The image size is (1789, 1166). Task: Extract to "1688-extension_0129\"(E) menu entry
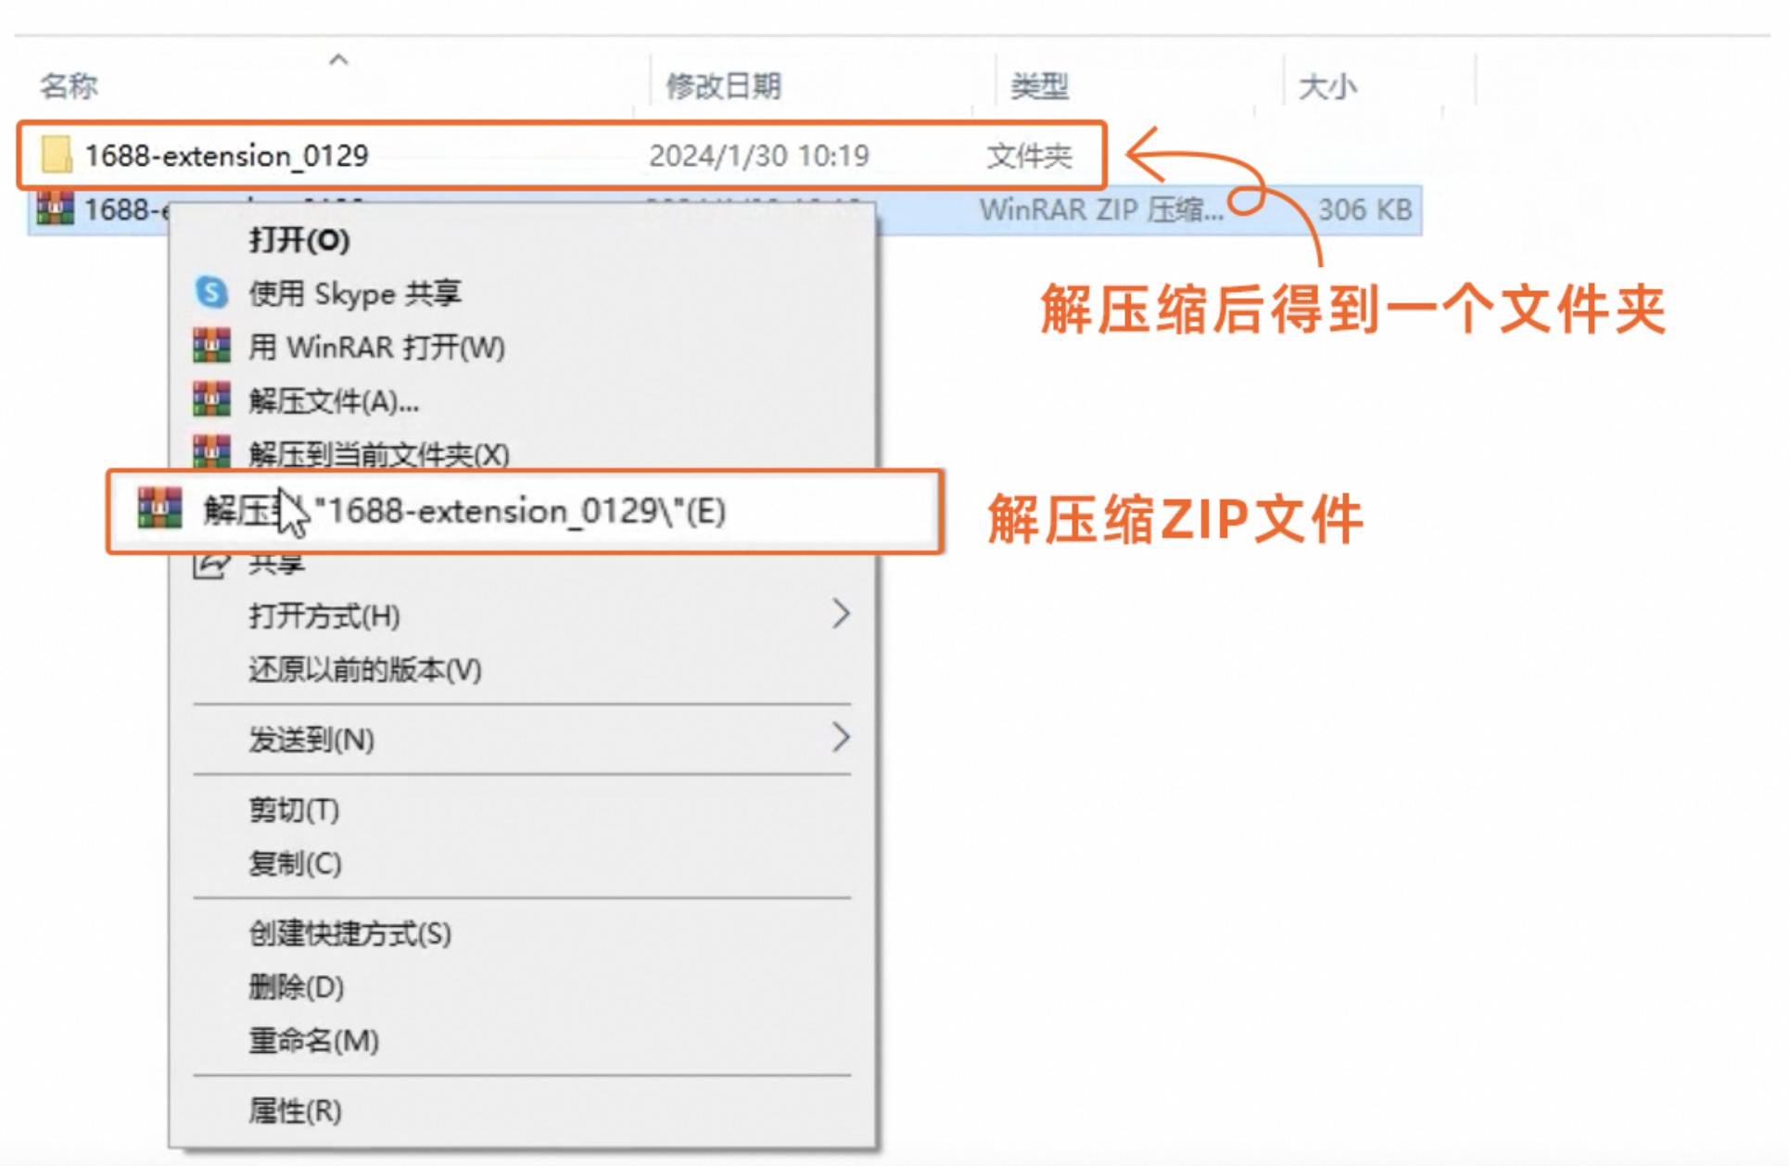[525, 511]
